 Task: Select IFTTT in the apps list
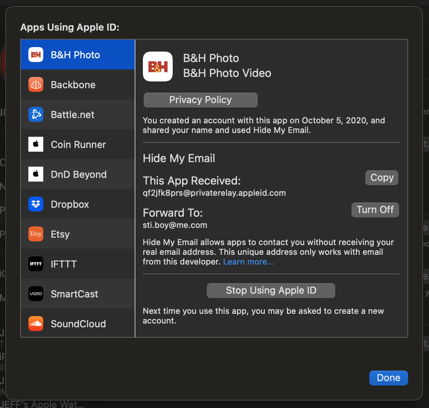coord(78,264)
